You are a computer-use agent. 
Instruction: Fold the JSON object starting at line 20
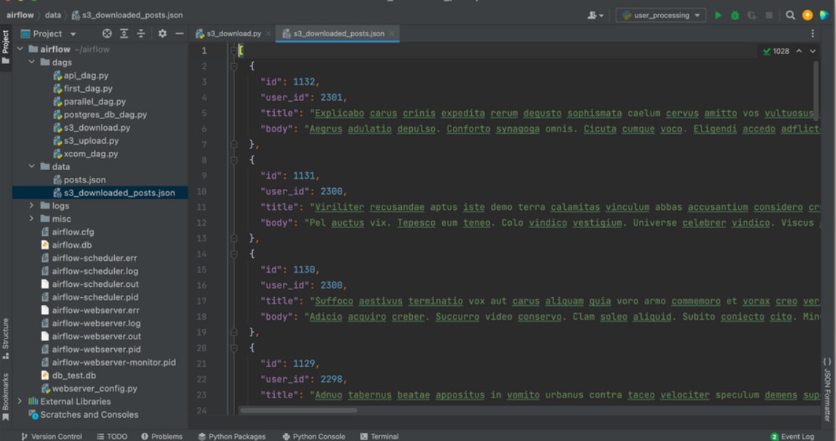(233, 348)
